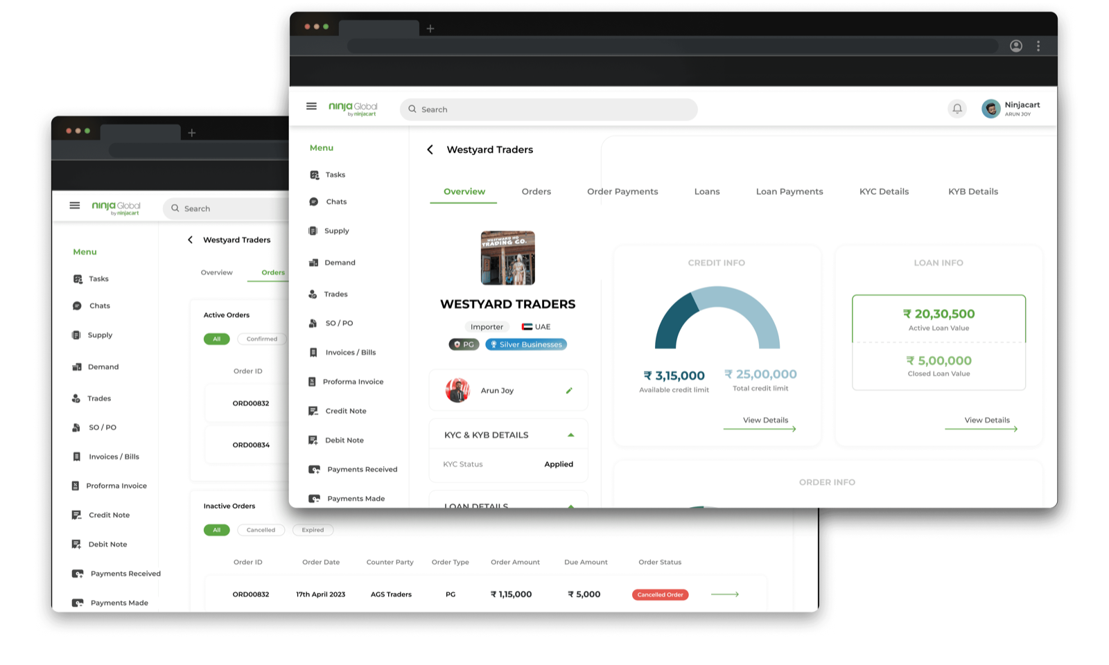Open KYC Details tab
Screen dimensions: 1109x665
tap(884, 192)
